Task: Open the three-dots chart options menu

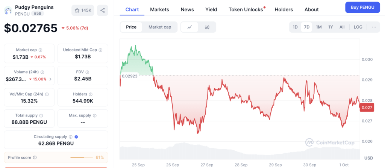Action: [374, 27]
